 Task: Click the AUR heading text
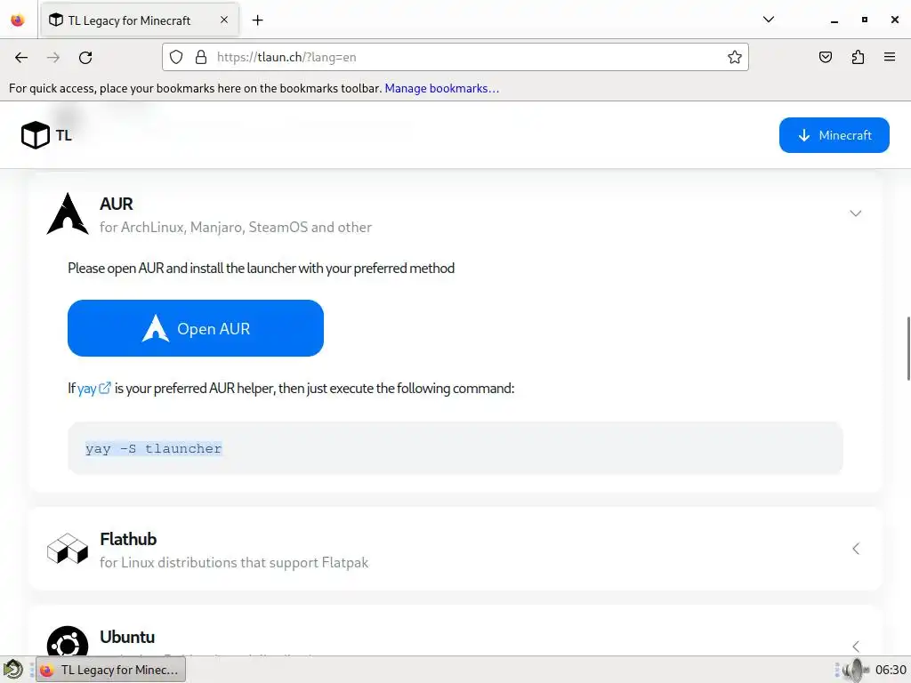click(117, 204)
